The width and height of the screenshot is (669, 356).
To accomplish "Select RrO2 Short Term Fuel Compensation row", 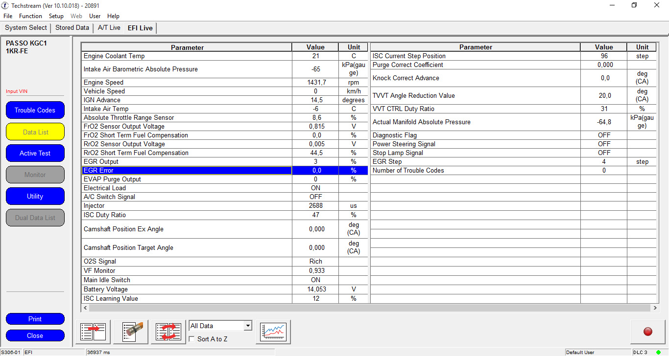I will pos(224,153).
